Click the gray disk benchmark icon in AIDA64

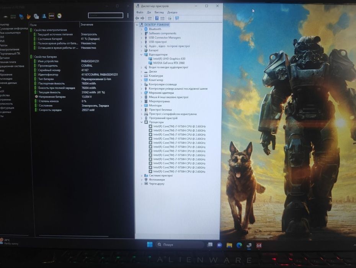pyautogui.click(x=5, y=16)
